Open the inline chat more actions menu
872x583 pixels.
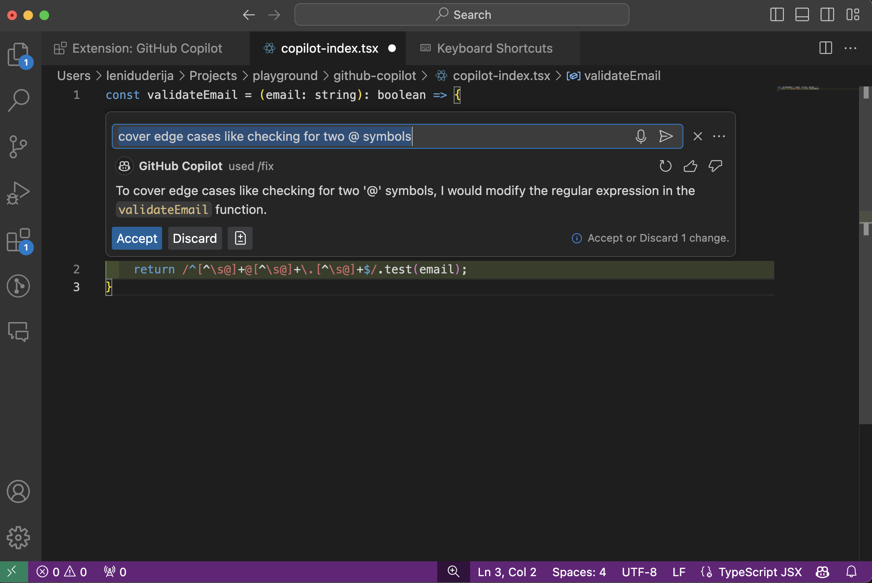click(x=719, y=136)
